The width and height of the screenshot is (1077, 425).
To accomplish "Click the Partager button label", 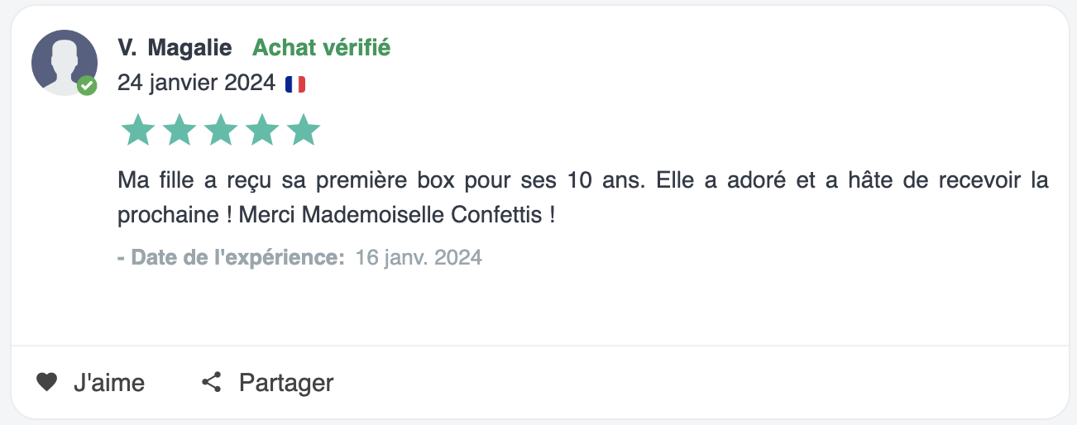I will click(286, 383).
